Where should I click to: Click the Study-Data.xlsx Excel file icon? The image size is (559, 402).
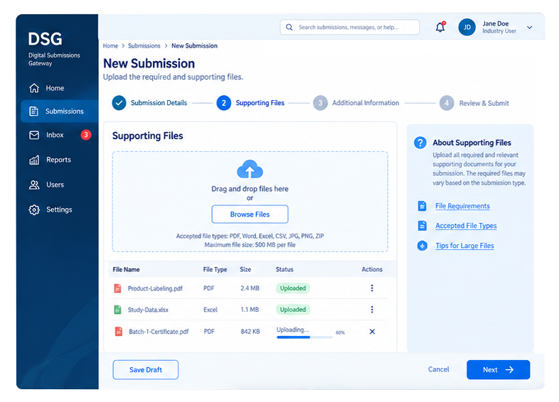click(x=117, y=310)
